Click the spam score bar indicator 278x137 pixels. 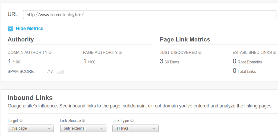[61, 72]
